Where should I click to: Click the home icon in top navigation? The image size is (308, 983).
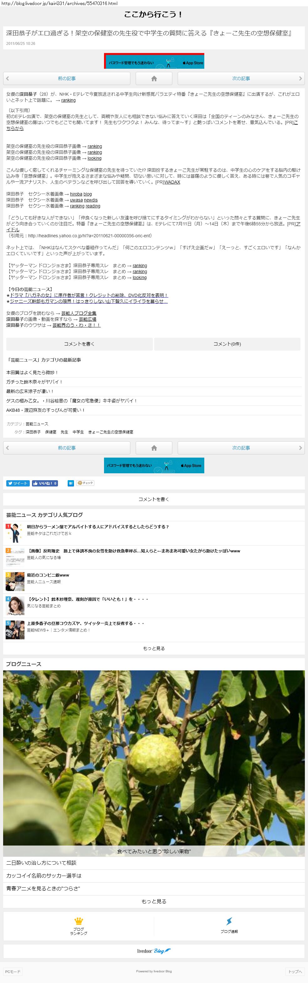click(154, 78)
